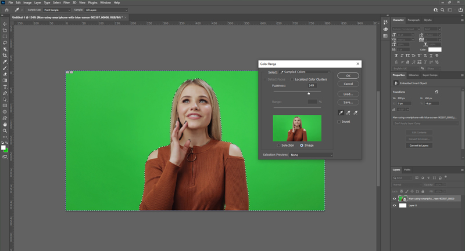This screenshot has height=251, width=465.
Task: Select the Type tool in toolbar
Action: 5,86
